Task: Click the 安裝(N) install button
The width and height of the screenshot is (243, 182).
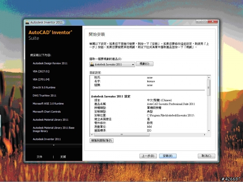Action: (168, 156)
